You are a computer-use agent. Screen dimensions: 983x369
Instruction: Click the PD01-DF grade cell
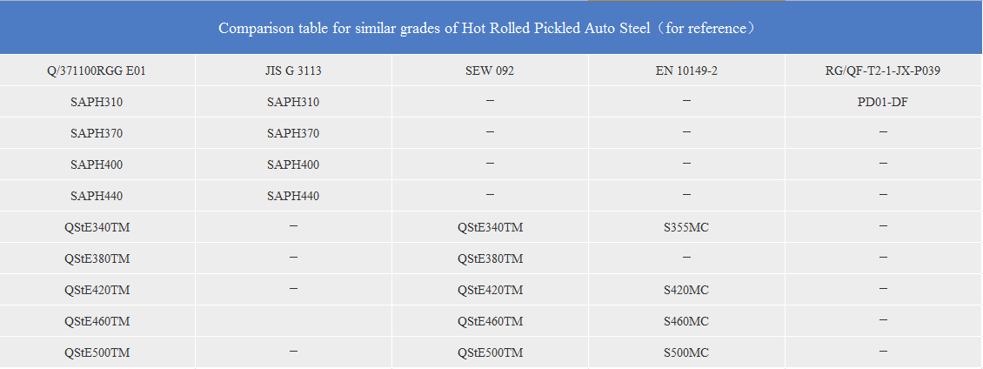[x=883, y=102]
